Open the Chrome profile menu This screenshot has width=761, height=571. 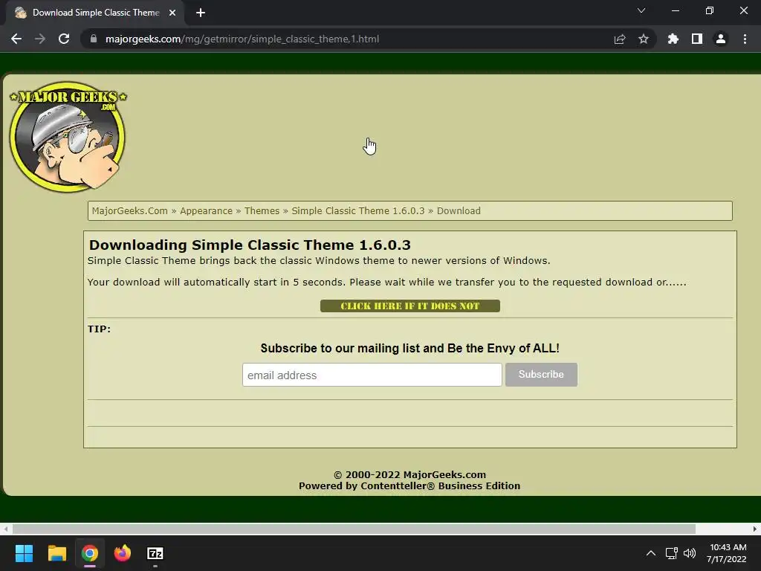721,39
